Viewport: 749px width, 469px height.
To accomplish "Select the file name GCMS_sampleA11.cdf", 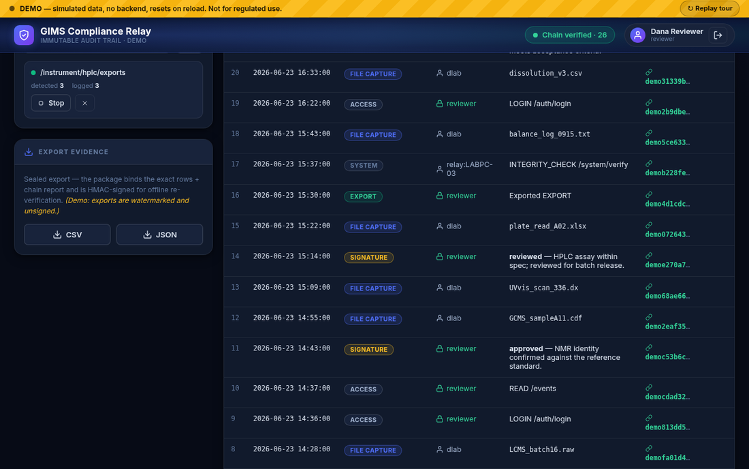I will pos(545,318).
